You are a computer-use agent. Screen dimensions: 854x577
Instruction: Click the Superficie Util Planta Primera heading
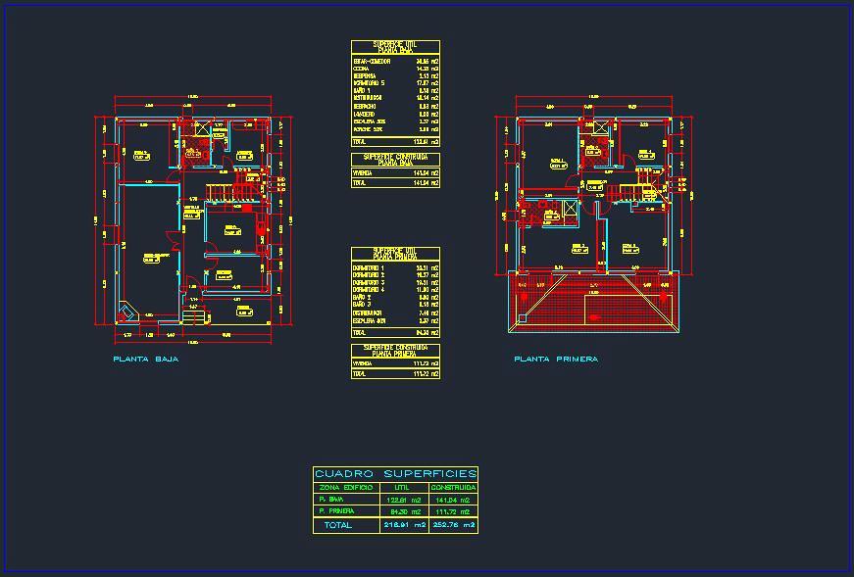click(x=395, y=254)
